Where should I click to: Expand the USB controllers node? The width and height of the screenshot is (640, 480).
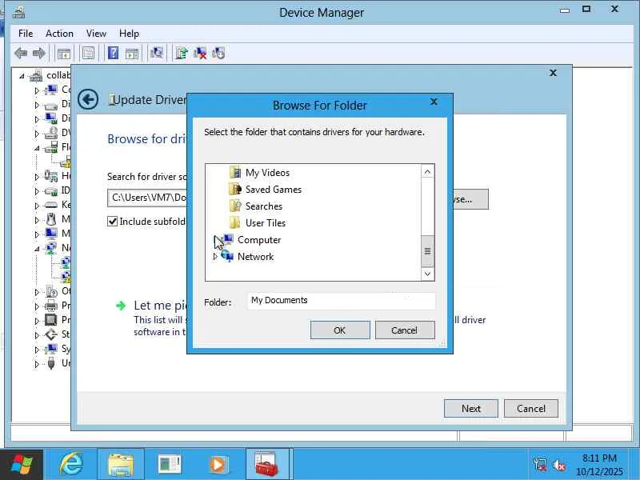(x=37, y=364)
